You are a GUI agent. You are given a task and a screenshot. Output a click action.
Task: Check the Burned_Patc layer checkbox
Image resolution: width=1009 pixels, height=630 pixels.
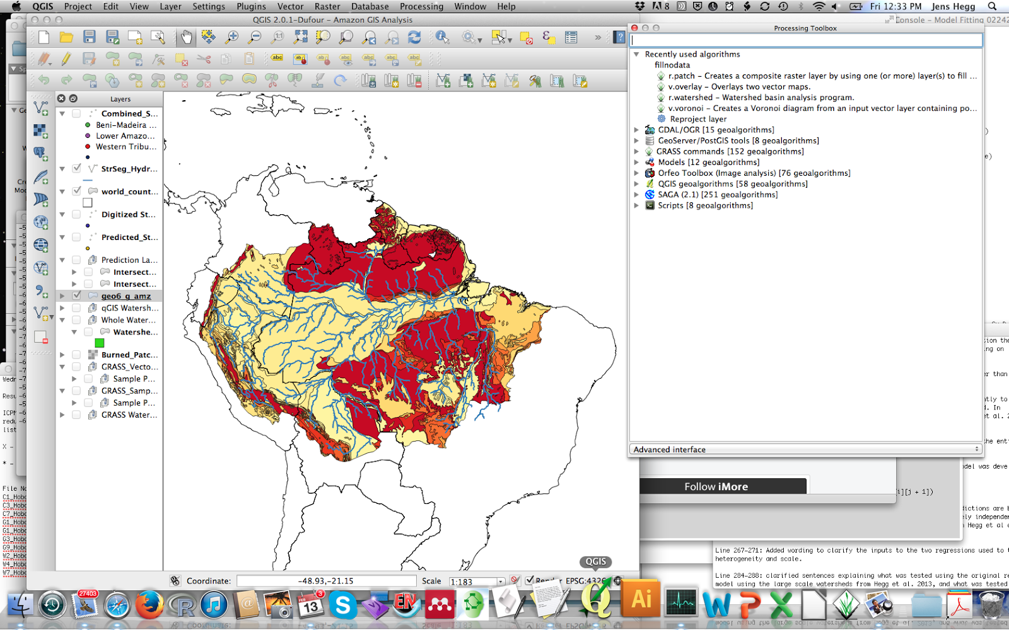(76, 355)
